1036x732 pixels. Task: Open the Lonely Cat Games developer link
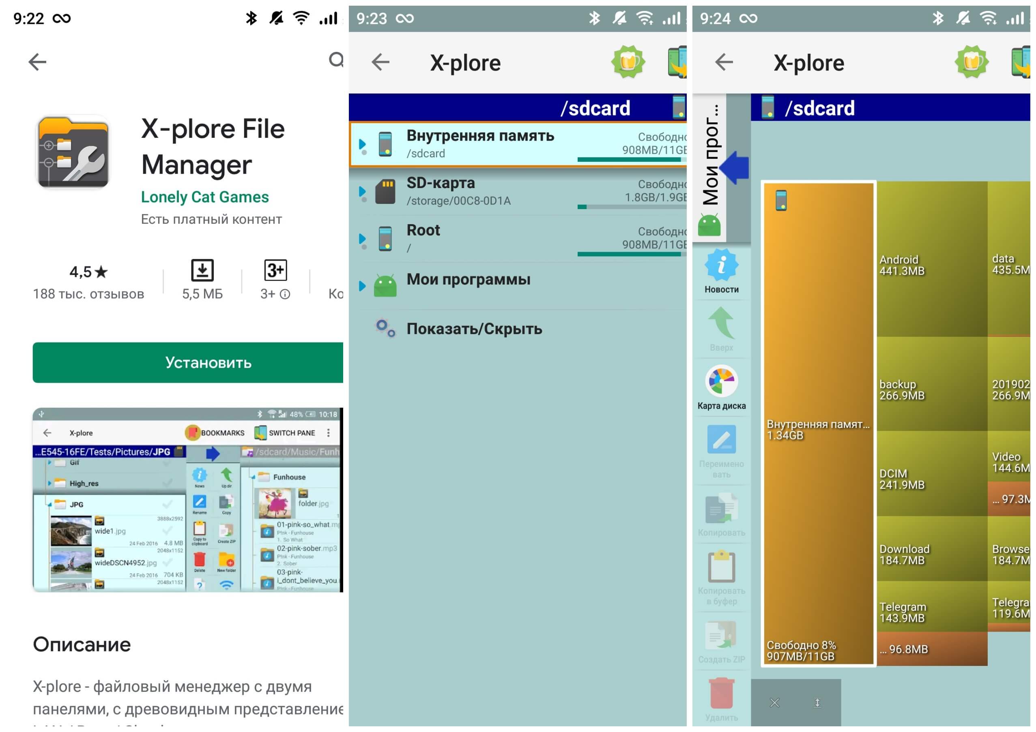(x=205, y=197)
